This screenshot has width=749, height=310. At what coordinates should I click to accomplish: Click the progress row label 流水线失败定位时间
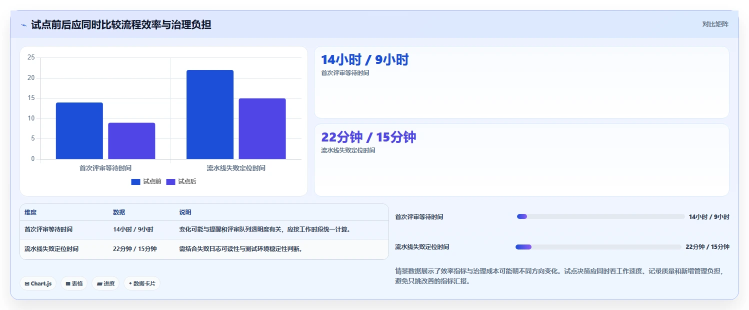tap(422, 247)
